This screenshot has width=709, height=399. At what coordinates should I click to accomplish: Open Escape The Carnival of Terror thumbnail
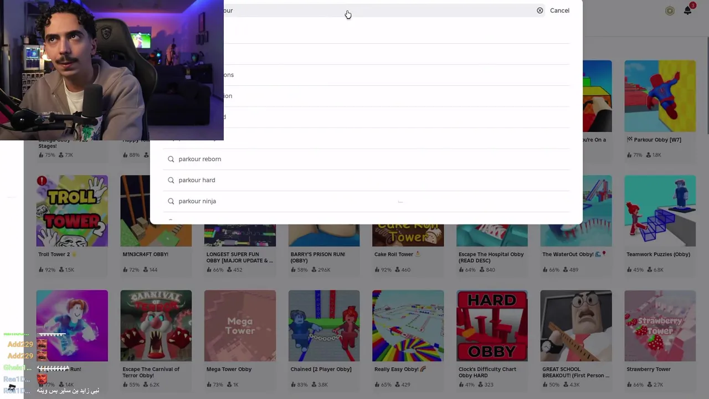(x=156, y=326)
